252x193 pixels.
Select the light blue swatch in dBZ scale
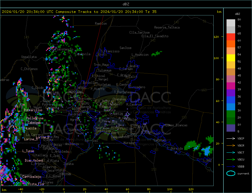tap(231, 107)
